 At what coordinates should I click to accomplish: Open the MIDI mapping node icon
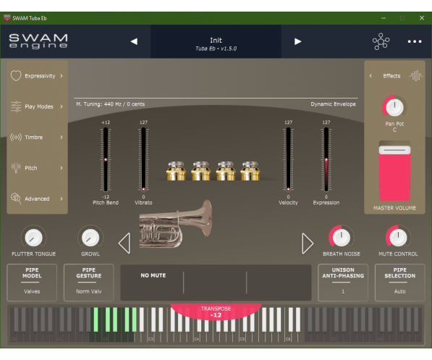pyautogui.click(x=381, y=41)
